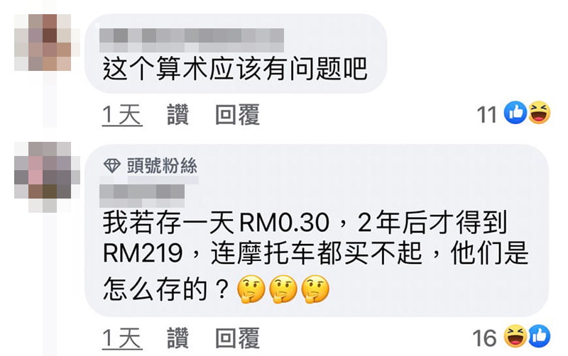The image size is (568, 356).
Task: Click the last thinking face emoji
Action: point(315,289)
